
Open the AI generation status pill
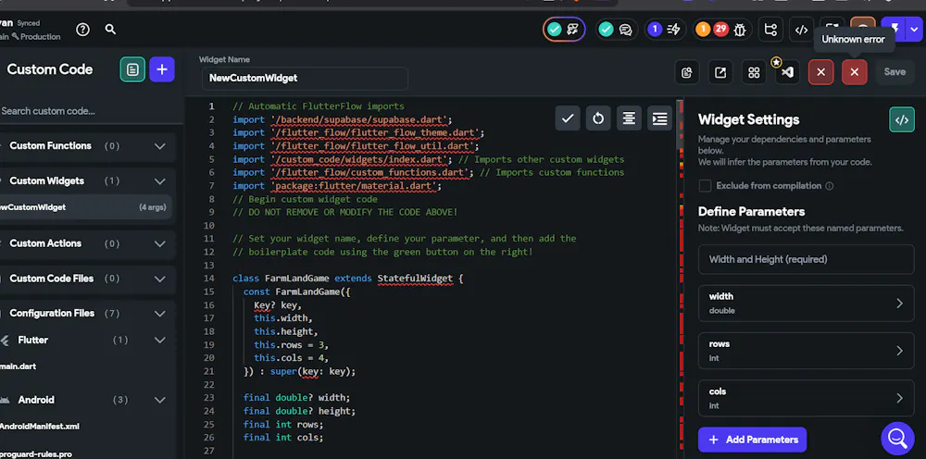[564, 30]
